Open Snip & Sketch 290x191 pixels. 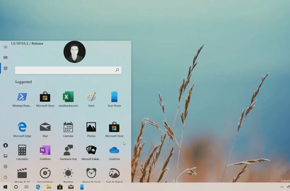pos(114,175)
